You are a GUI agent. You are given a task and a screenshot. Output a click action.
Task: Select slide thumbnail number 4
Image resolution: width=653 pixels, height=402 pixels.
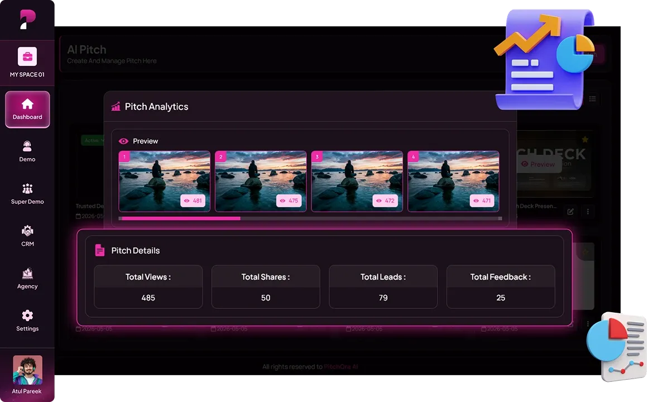(x=453, y=181)
